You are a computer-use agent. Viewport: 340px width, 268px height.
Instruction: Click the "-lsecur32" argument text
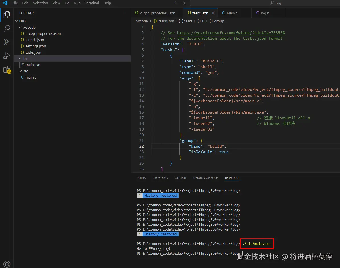pos(201,129)
